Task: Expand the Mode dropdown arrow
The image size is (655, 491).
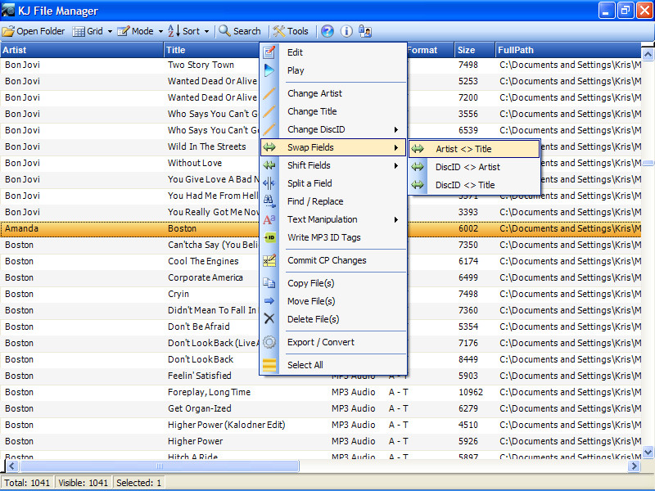Action: (160, 32)
